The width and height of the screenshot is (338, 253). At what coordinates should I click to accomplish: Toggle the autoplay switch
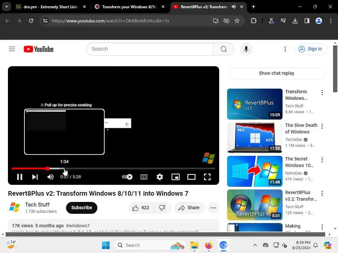[x=127, y=177]
